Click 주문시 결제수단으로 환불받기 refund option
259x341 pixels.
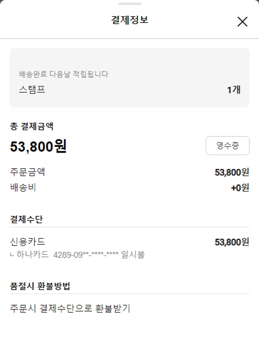[x=70, y=308]
